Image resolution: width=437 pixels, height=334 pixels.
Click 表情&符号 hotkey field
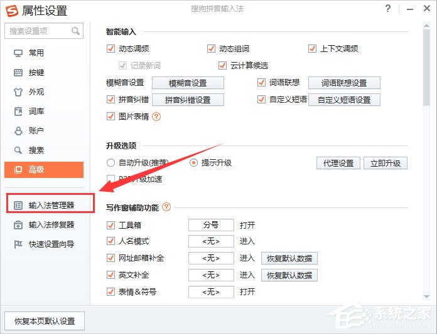point(211,292)
